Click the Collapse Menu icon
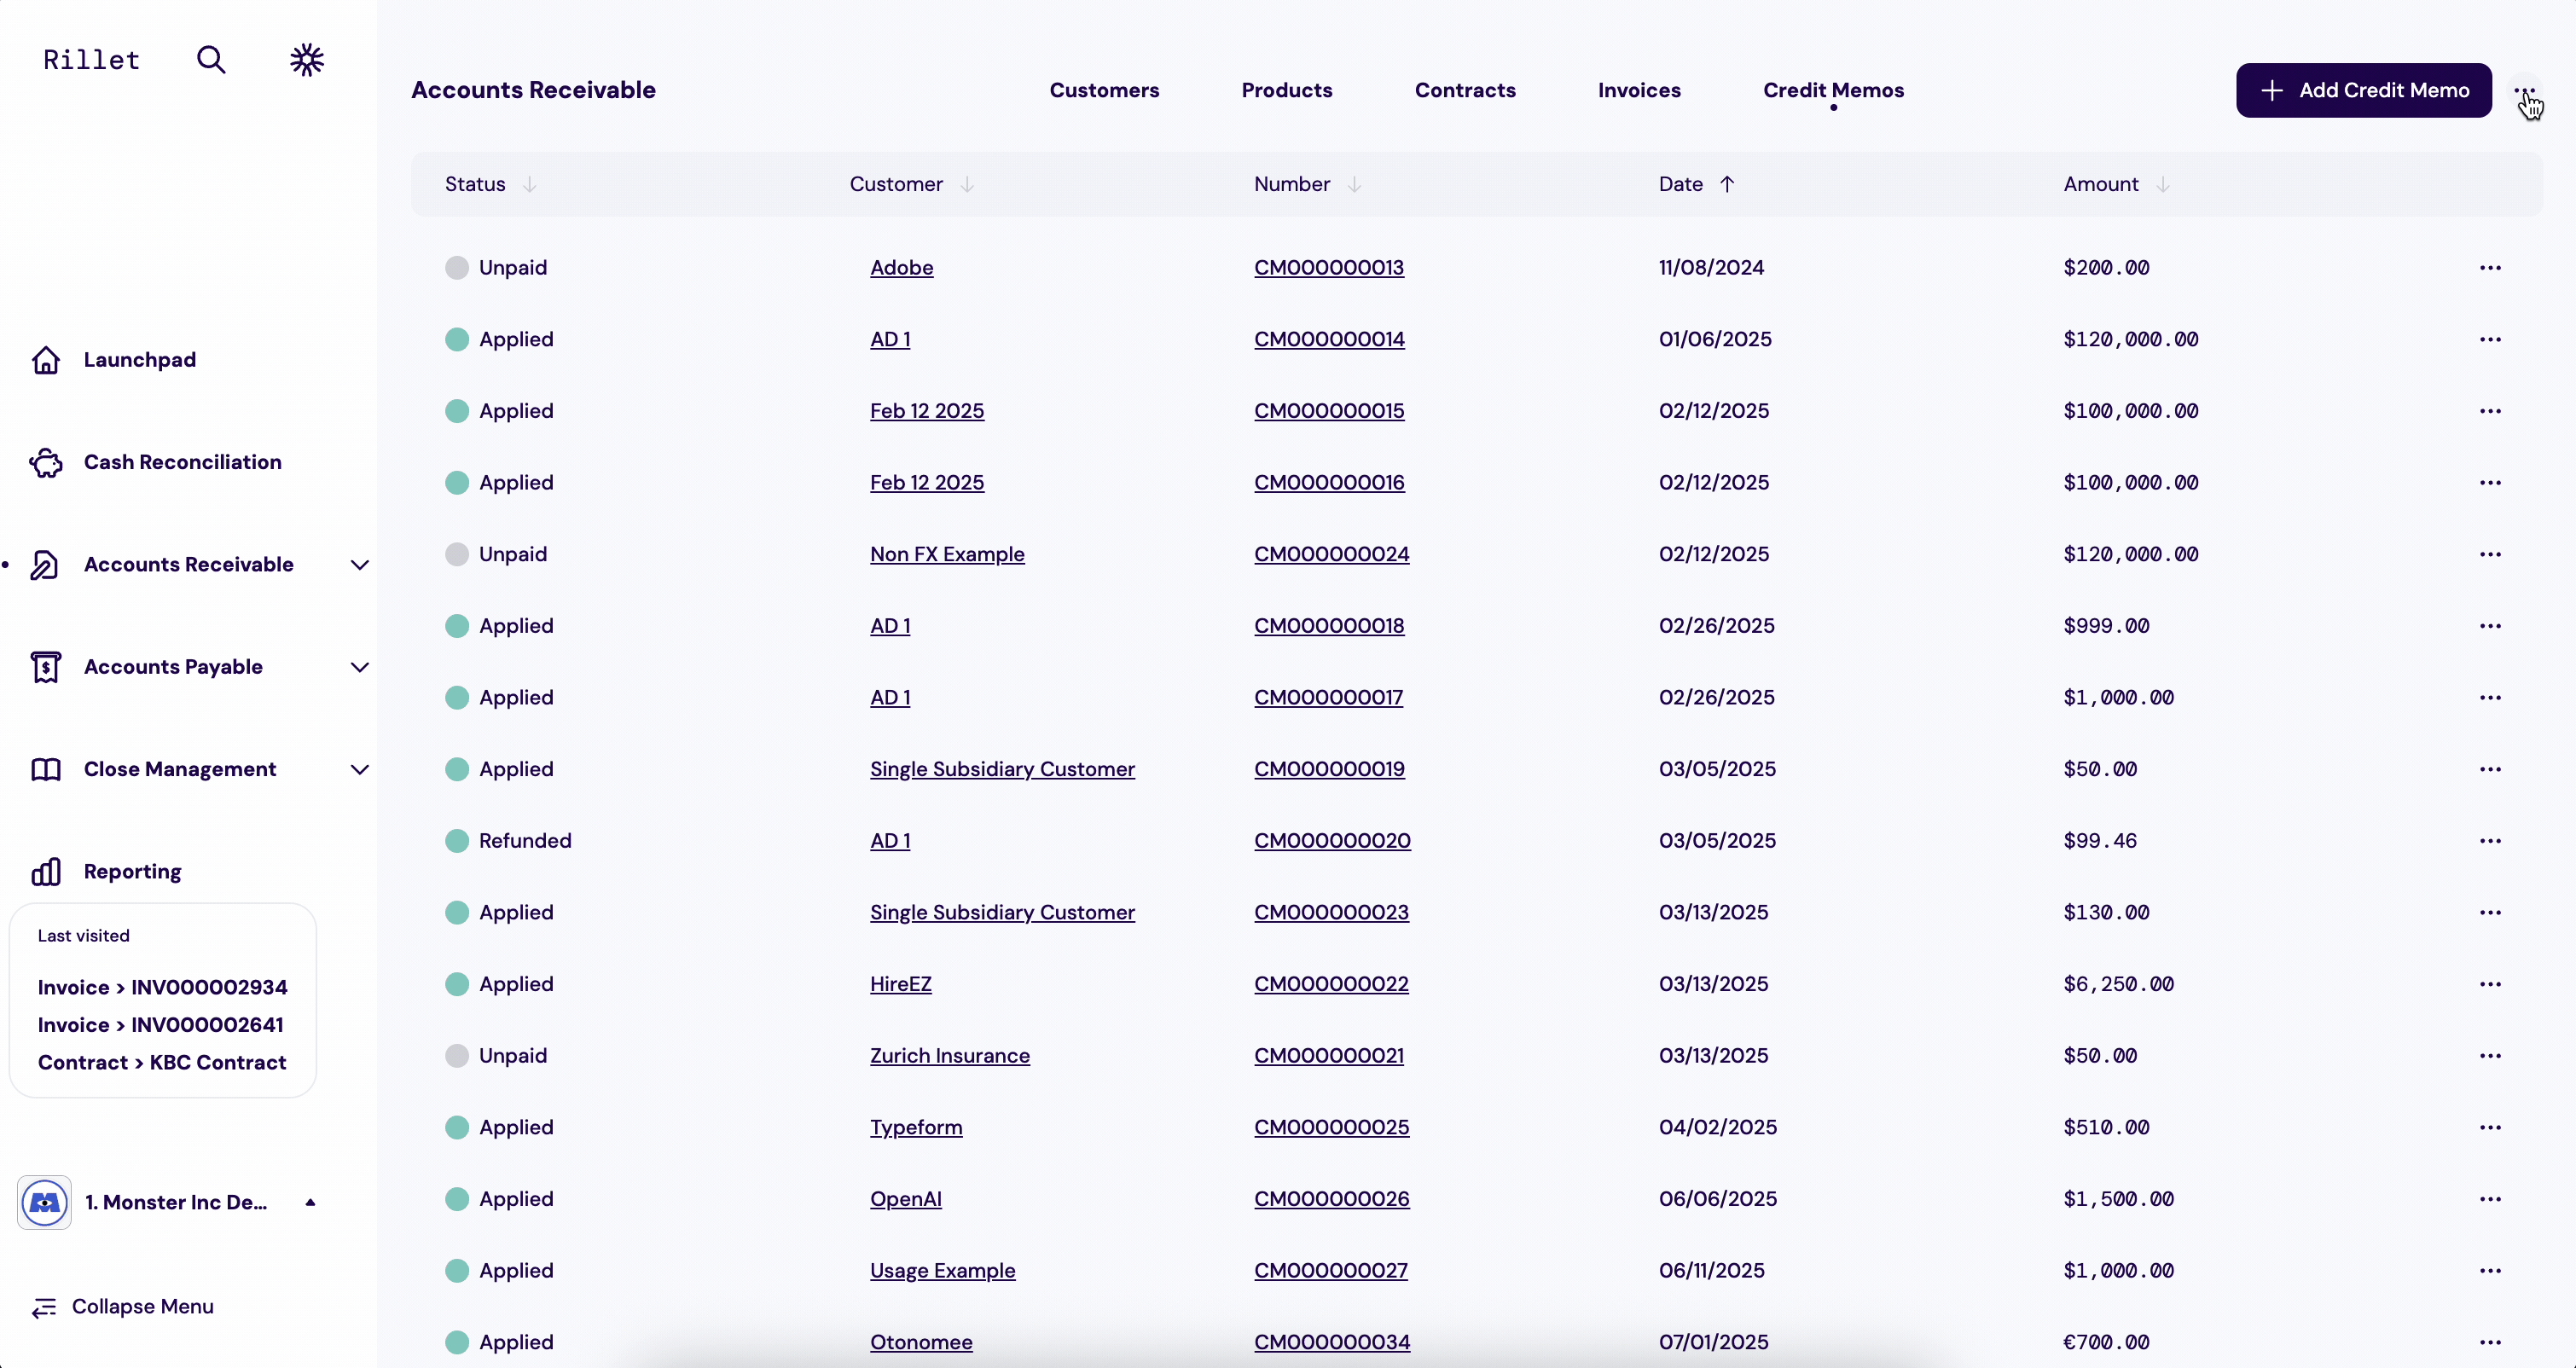 click(44, 1307)
